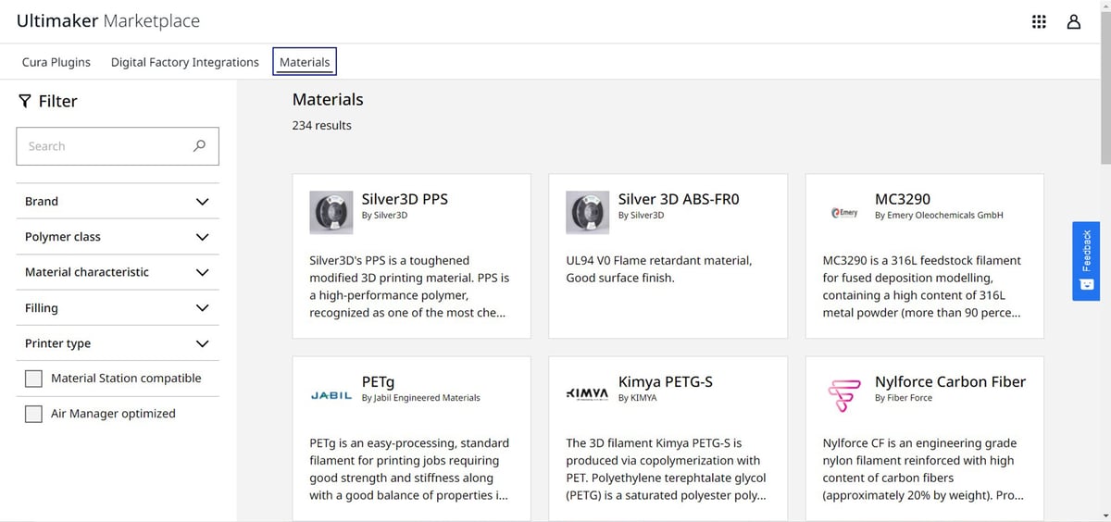Open the apps grid icon
The width and height of the screenshot is (1111, 522).
point(1039,21)
